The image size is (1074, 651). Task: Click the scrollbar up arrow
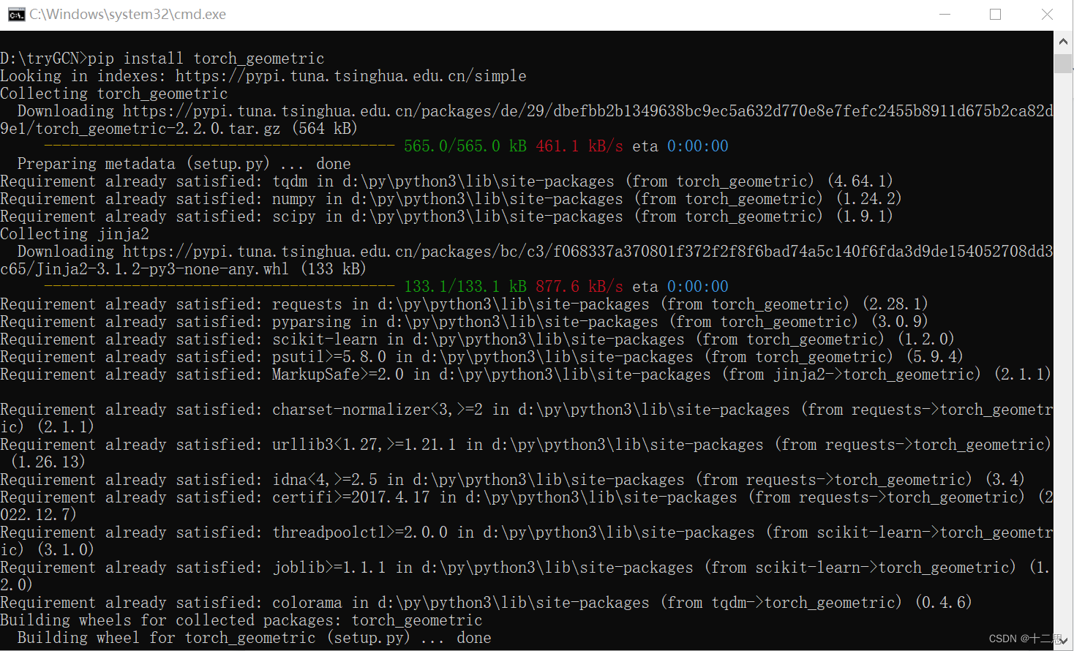click(x=1063, y=42)
